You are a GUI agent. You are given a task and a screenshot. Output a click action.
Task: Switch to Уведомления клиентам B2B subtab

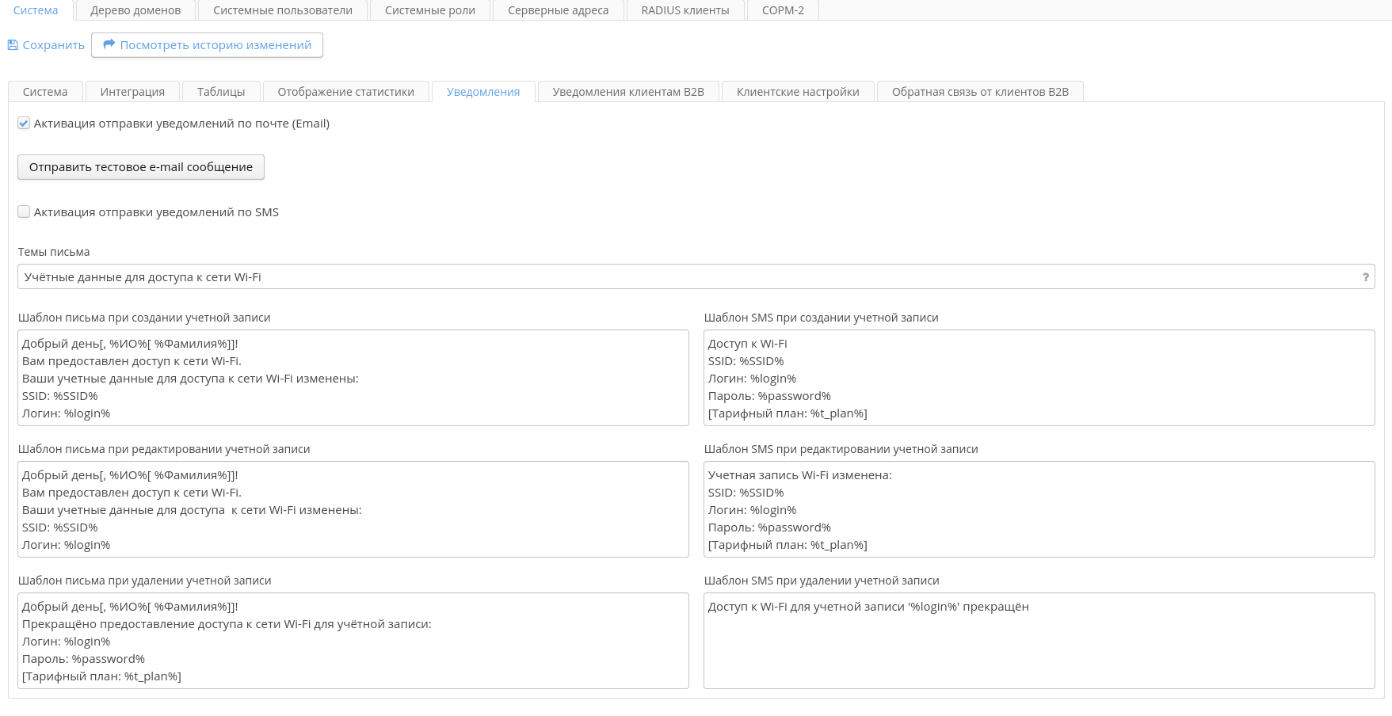pos(628,92)
